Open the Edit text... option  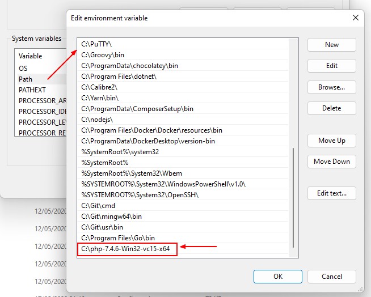[332, 193]
